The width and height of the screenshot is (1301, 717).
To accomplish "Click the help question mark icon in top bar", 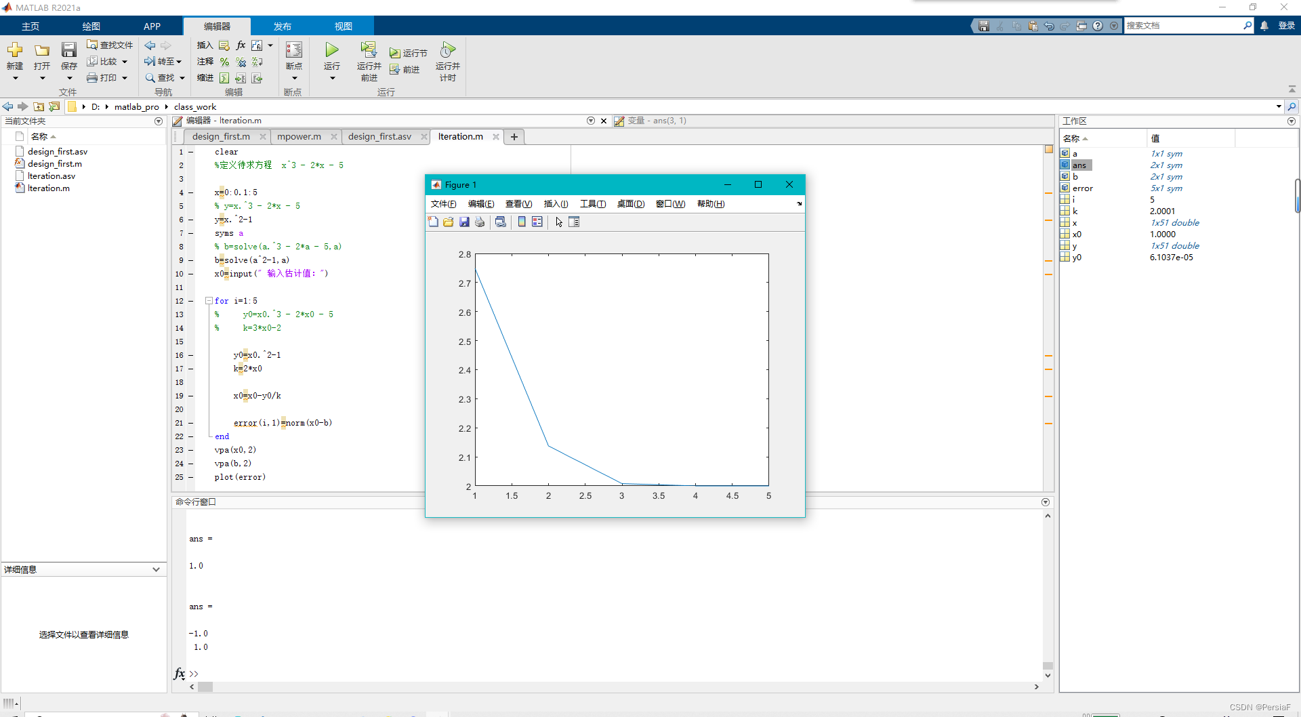I will click(1098, 26).
